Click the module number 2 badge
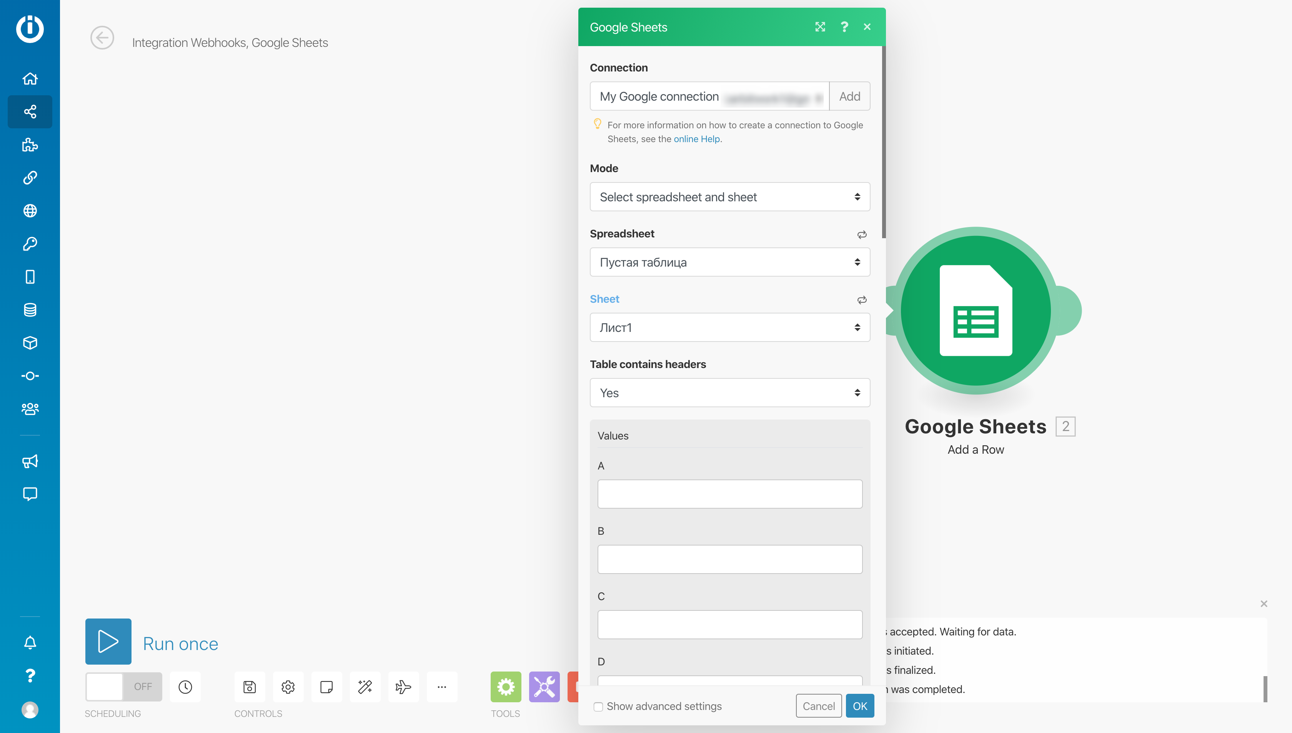Image resolution: width=1292 pixels, height=733 pixels. pyautogui.click(x=1065, y=426)
